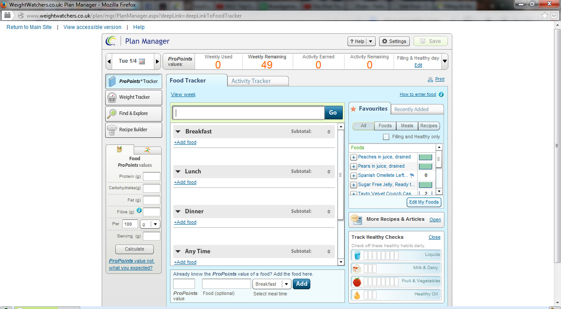Go to the previous day arrow
561x309 pixels.
109,61
